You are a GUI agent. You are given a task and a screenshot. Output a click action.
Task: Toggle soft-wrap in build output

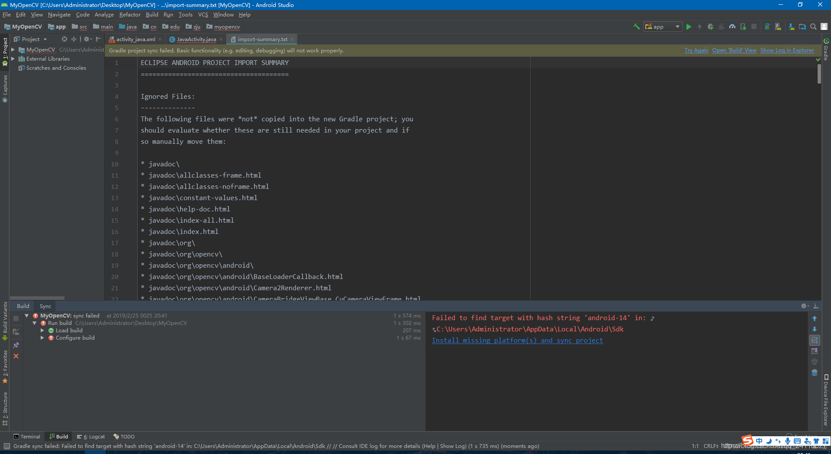815,340
